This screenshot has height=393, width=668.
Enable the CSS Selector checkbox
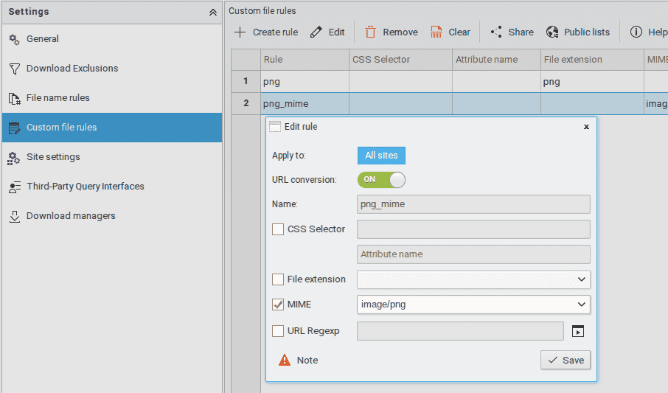[x=278, y=229]
